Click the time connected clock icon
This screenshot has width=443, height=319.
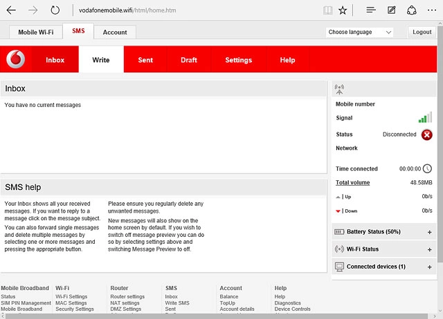[x=427, y=168]
